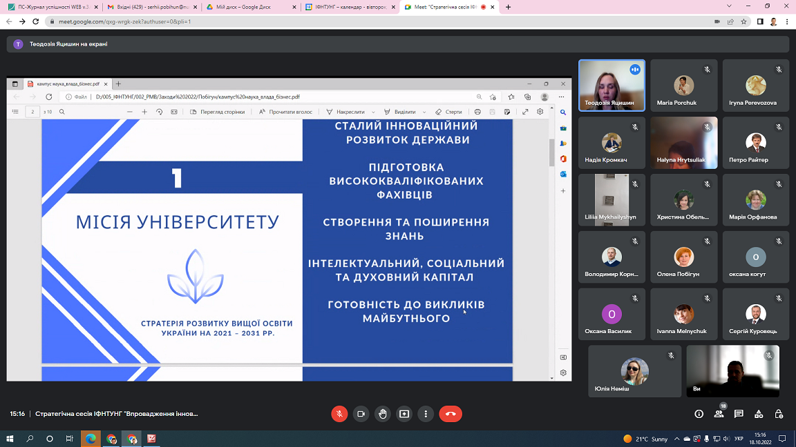This screenshot has width=796, height=447.
Task: Show the participants list with 18 people
Action: click(719, 414)
